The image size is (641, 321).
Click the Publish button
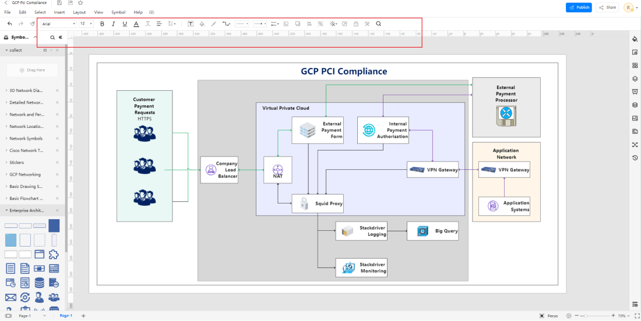579,8
